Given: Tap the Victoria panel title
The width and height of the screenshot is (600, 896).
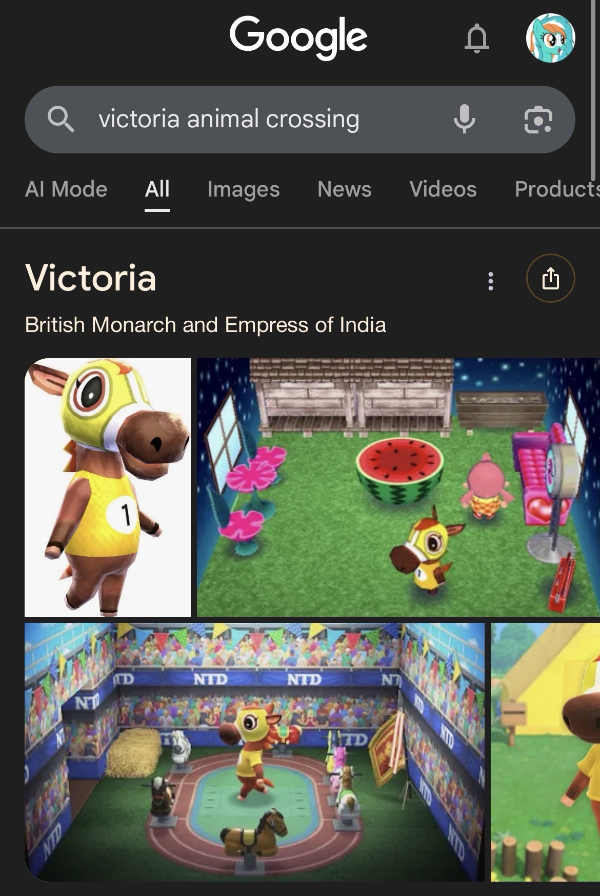Looking at the screenshot, I should tap(91, 278).
